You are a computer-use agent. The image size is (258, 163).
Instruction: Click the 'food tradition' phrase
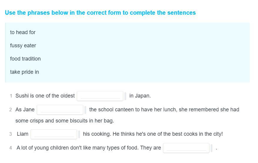[x=25, y=59]
